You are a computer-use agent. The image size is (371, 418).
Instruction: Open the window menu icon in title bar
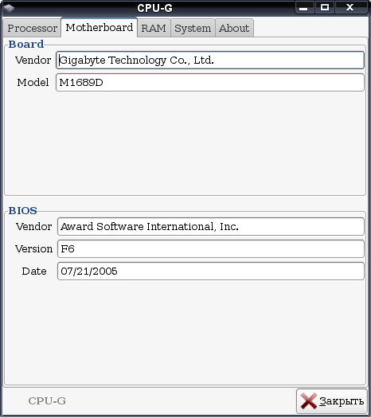click(x=9, y=8)
